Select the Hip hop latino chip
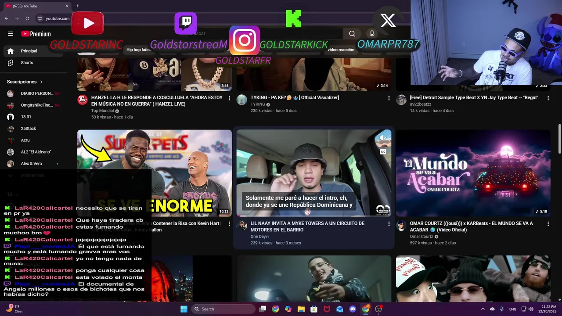The width and height of the screenshot is (562, 316). tap(139, 50)
